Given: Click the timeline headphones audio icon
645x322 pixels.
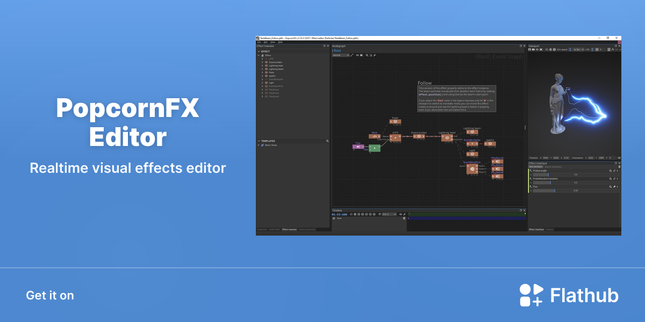Looking at the screenshot, I should coord(379,214).
